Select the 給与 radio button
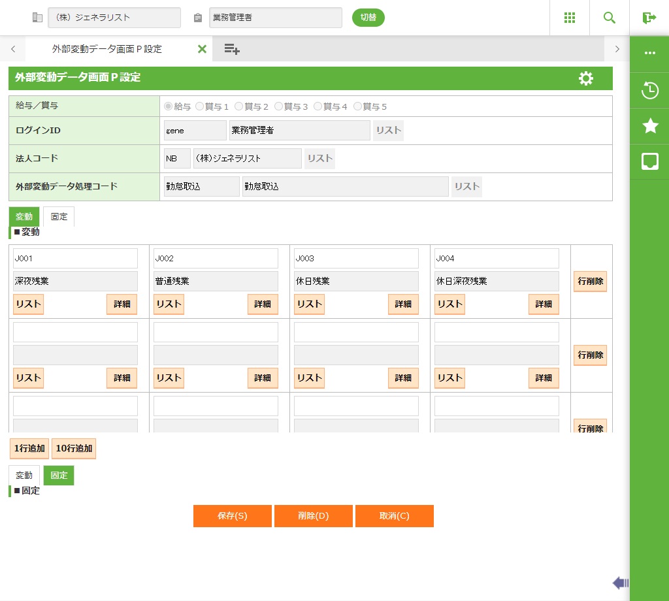This screenshot has width=669, height=601. tap(169, 106)
